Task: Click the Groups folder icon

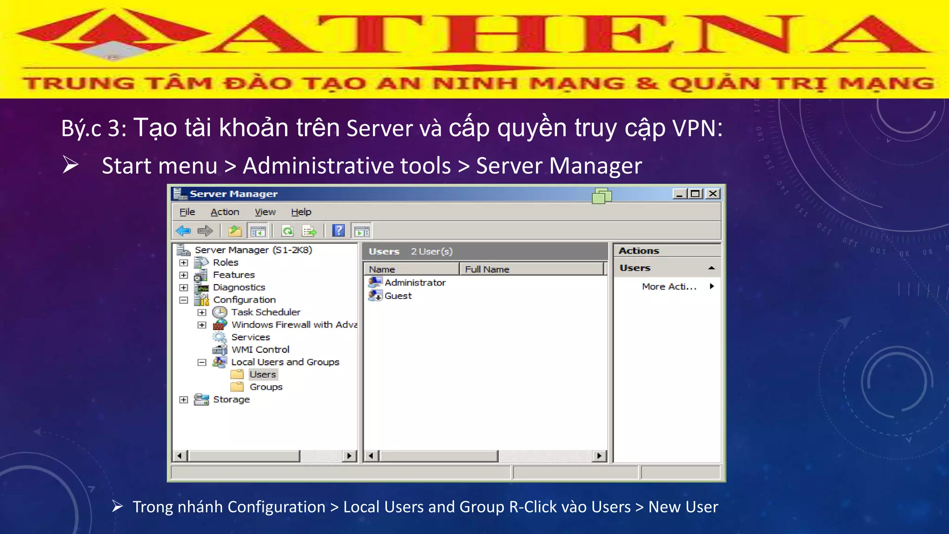Action: tap(237, 387)
